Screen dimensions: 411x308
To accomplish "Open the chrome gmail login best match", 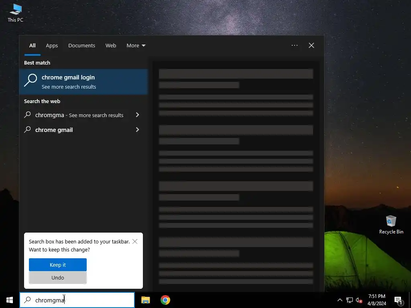I will point(83,82).
